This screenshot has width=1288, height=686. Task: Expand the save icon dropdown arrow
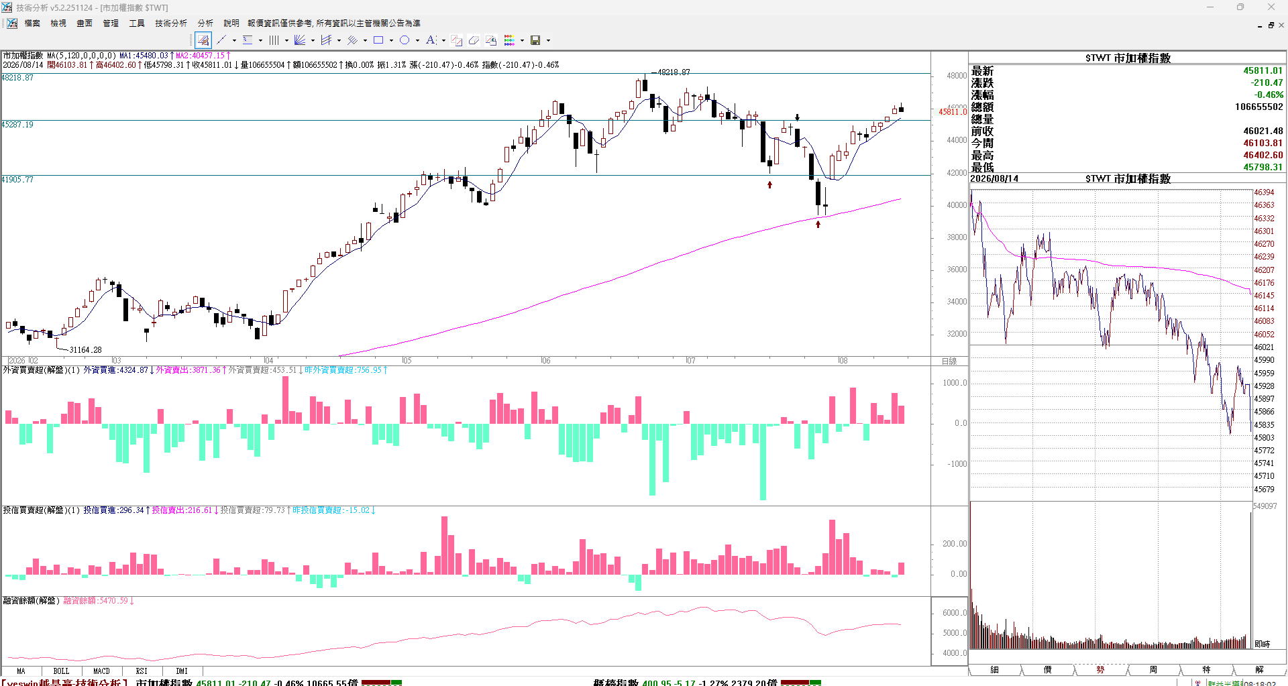coord(548,40)
